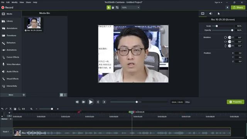Open the Share menu in the menu bar
247x139 pixels.
(x=28, y=2)
